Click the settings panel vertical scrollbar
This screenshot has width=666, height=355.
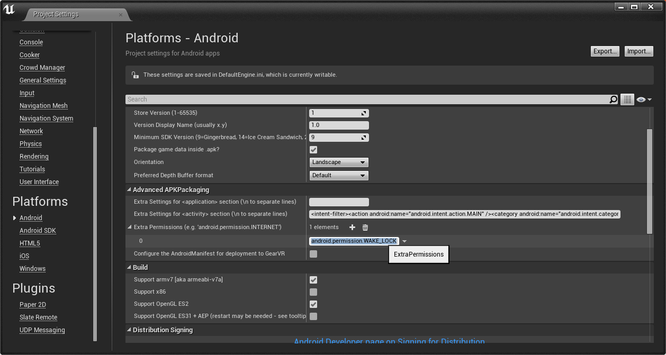point(650,181)
